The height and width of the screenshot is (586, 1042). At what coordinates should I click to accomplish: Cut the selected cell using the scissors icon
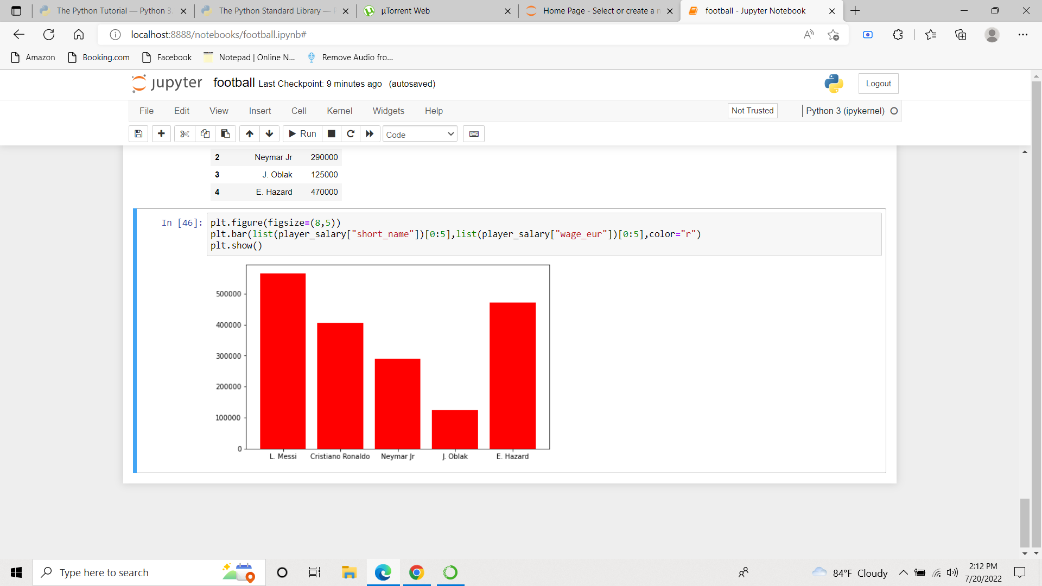point(184,133)
